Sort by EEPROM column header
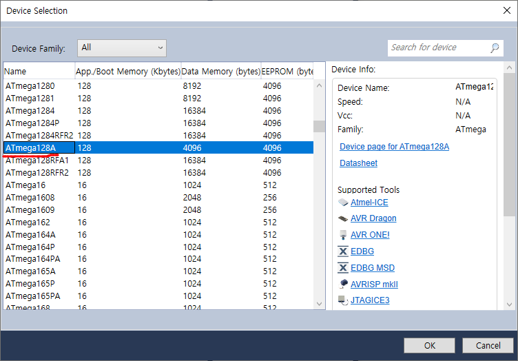Viewport: 518px width, 361px height. click(287, 71)
